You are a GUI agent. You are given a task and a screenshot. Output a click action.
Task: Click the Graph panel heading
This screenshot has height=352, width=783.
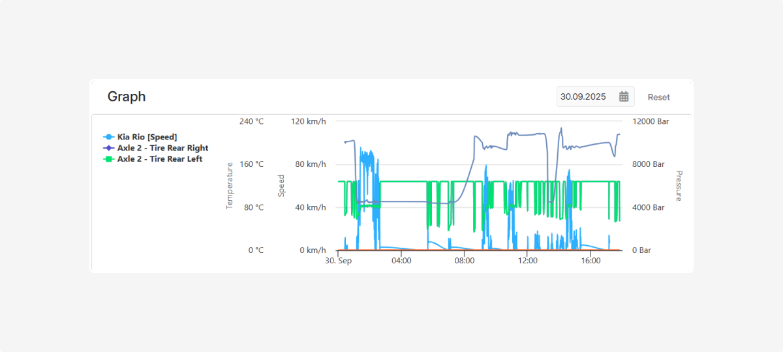[127, 96]
